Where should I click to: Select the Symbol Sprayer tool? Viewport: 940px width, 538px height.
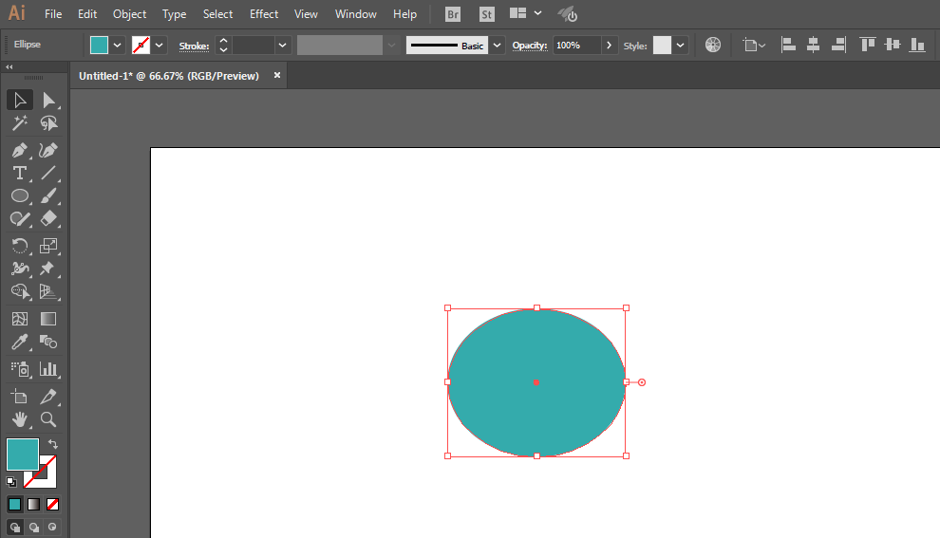tap(20, 369)
